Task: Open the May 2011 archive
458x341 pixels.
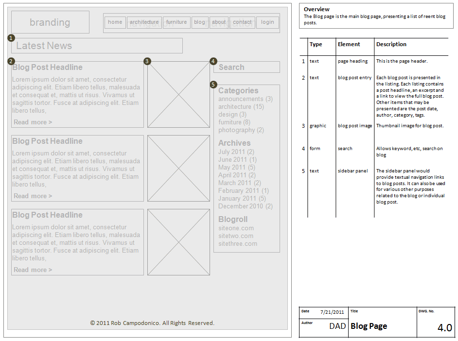Action: click(237, 168)
